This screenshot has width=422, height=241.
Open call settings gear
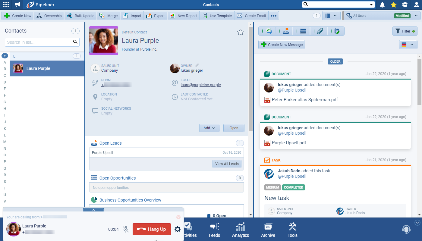pyautogui.click(x=178, y=229)
